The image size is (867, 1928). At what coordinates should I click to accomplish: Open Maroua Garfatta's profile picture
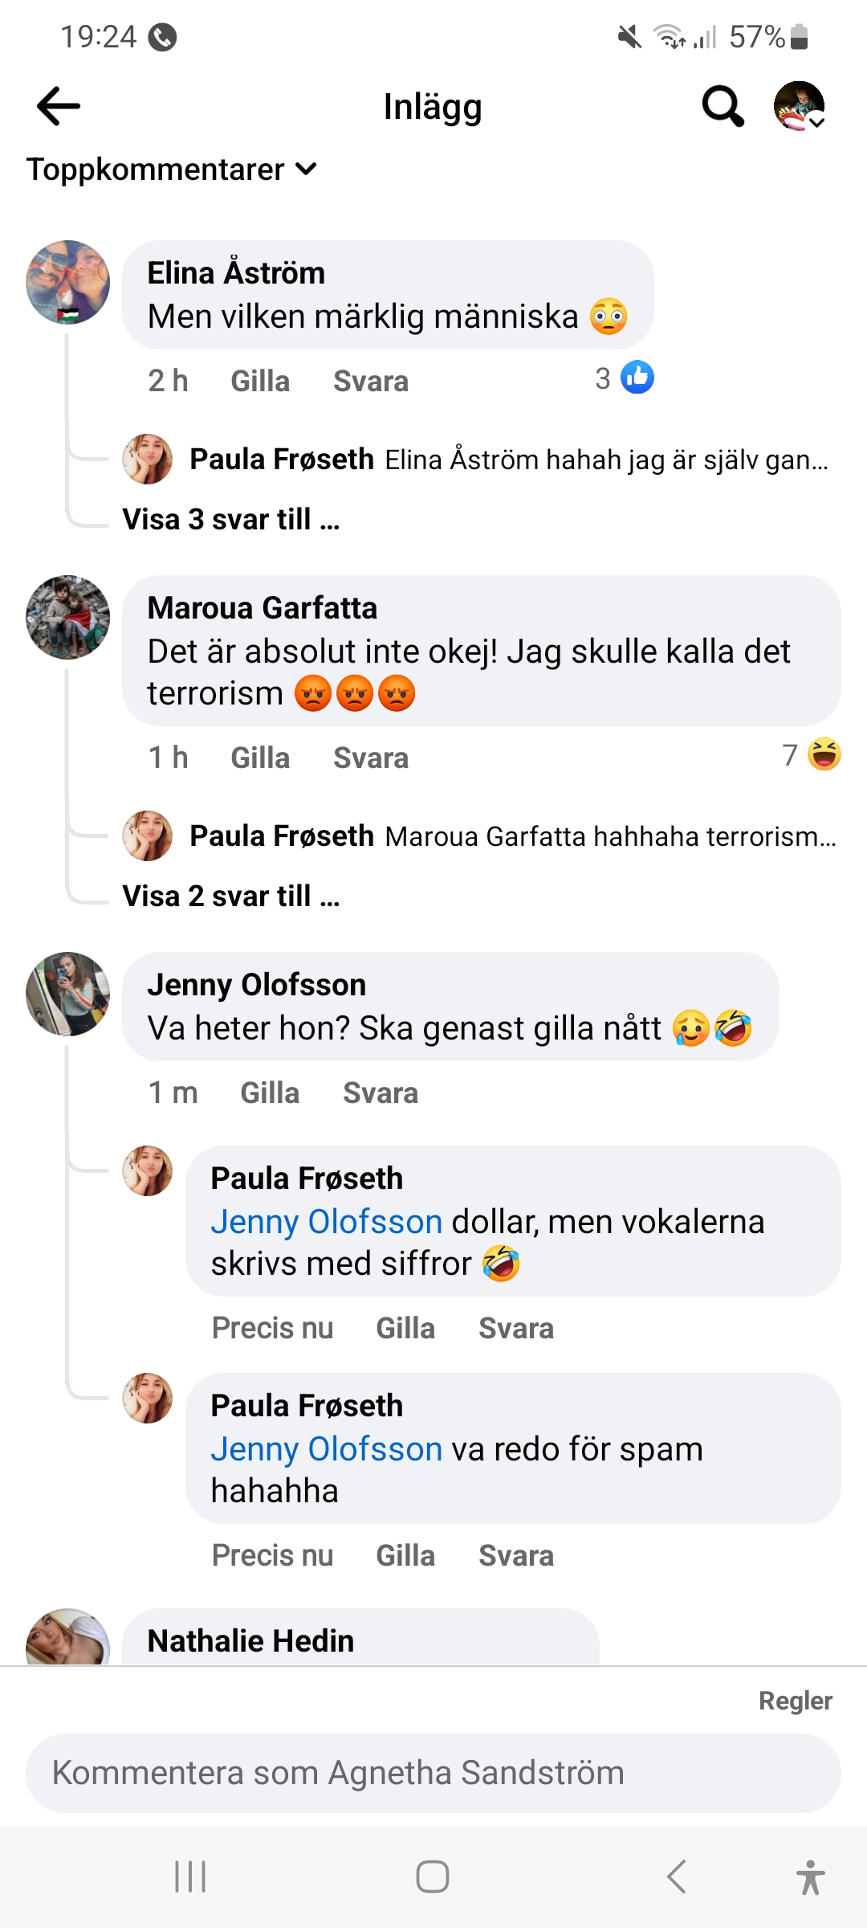68,618
